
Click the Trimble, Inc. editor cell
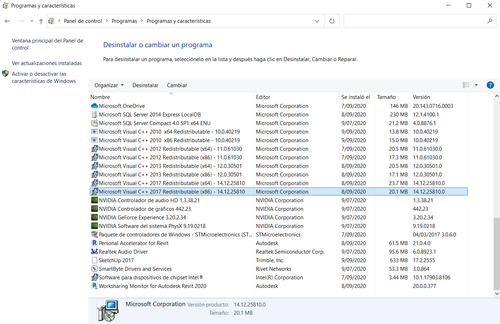click(x=270, y=260)
